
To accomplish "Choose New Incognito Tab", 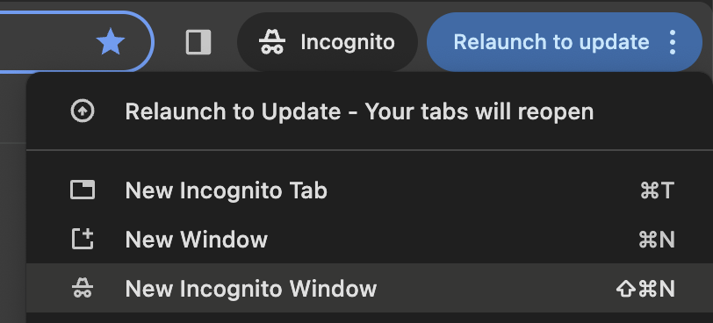I will [x=370, y=190].
